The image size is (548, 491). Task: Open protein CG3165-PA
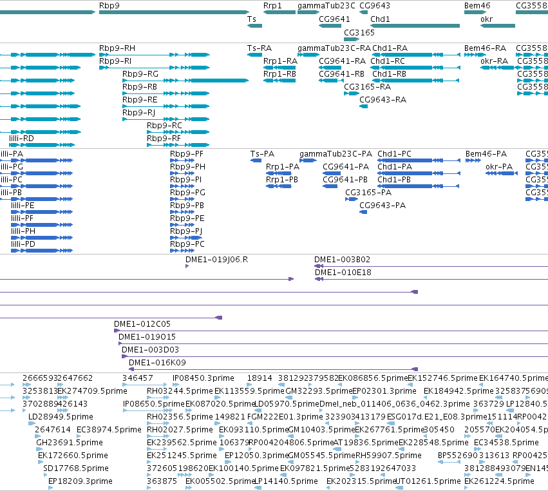pyautogui.click(x=368, y=193)
